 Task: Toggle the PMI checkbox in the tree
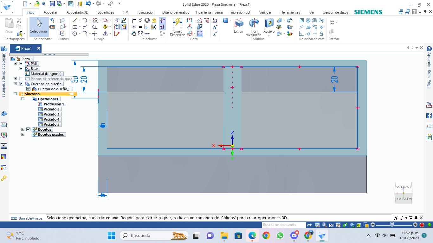coord(21,64)
